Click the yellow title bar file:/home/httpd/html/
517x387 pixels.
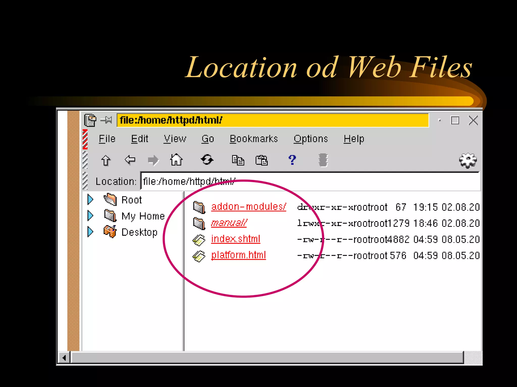(x=273, y=120)
